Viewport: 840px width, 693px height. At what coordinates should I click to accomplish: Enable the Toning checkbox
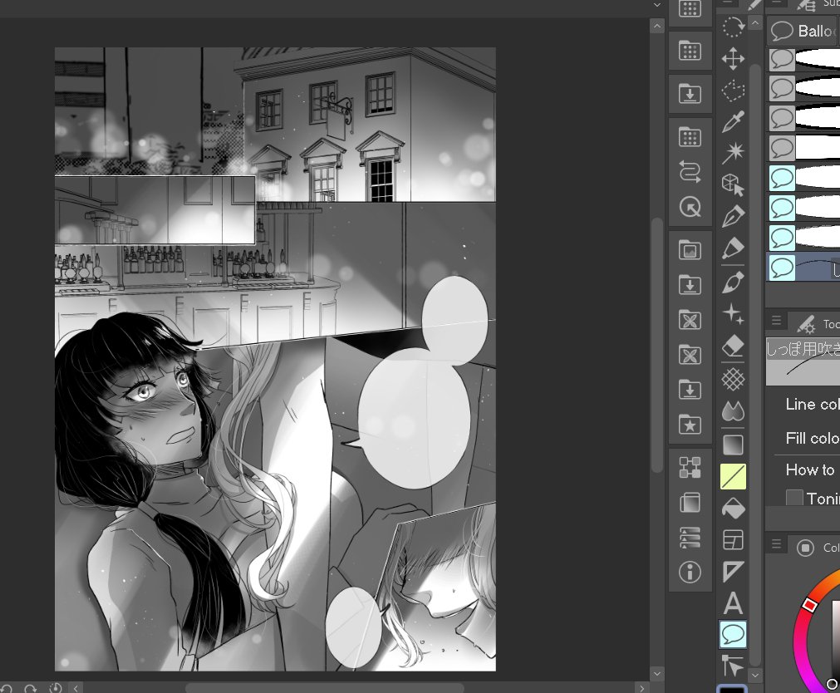click(794, 498)
